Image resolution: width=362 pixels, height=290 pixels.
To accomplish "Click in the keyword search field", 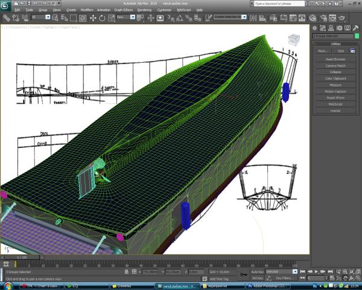I will [x=279, y=4].
